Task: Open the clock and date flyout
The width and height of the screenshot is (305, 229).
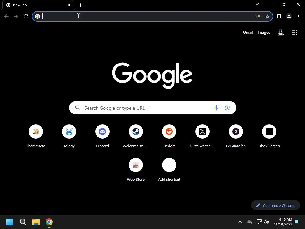Action: coord(283,222)
